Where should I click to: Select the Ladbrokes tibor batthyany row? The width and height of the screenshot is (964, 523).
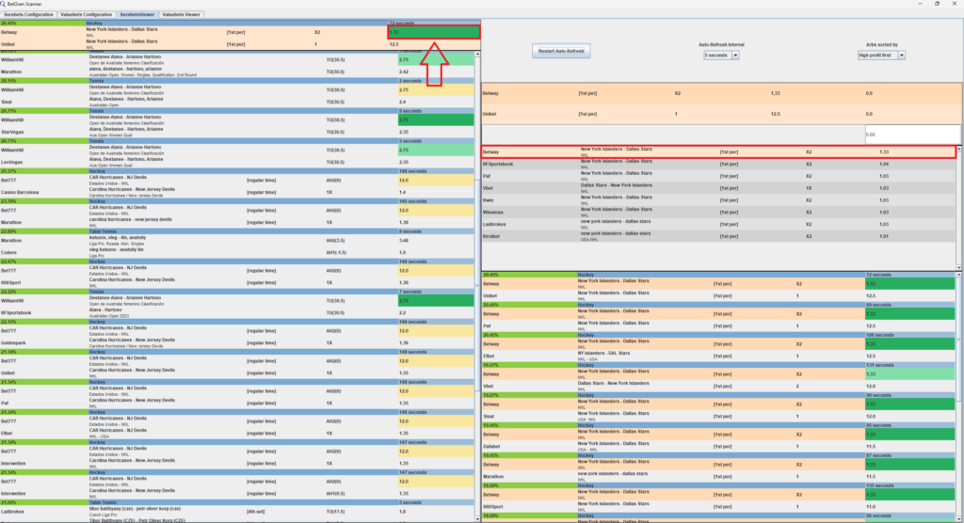(x=237, y=512)
